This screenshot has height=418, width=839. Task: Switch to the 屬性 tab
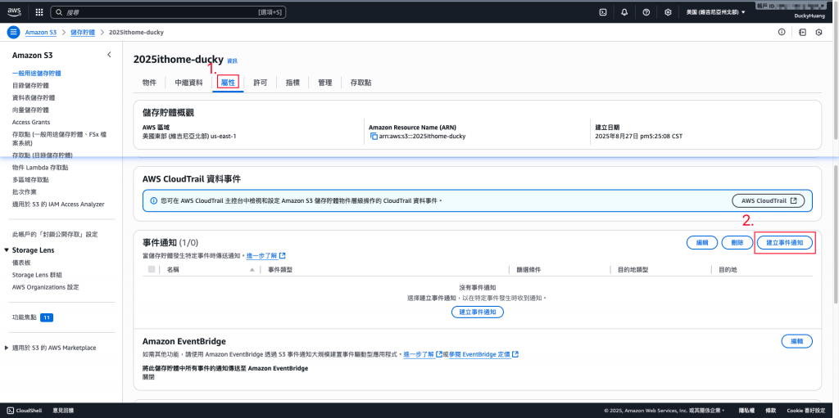[x=228, y=83]
